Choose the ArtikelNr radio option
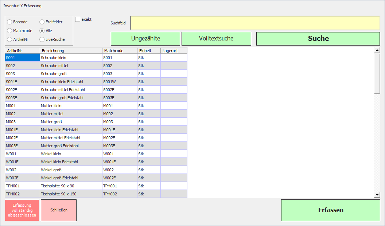Viewport: 385px width, 226px height. [10, 39]
